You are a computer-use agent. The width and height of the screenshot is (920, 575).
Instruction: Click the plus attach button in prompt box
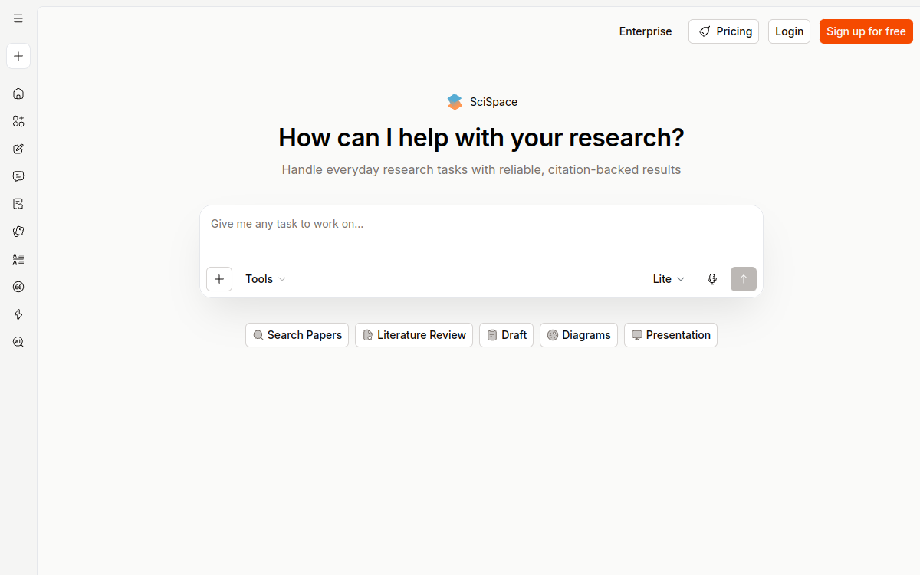(x=219, y=279)
